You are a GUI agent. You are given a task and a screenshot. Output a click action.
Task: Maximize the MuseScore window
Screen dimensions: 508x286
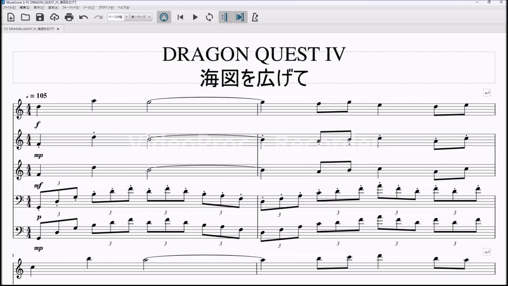(x=489, y=2)
